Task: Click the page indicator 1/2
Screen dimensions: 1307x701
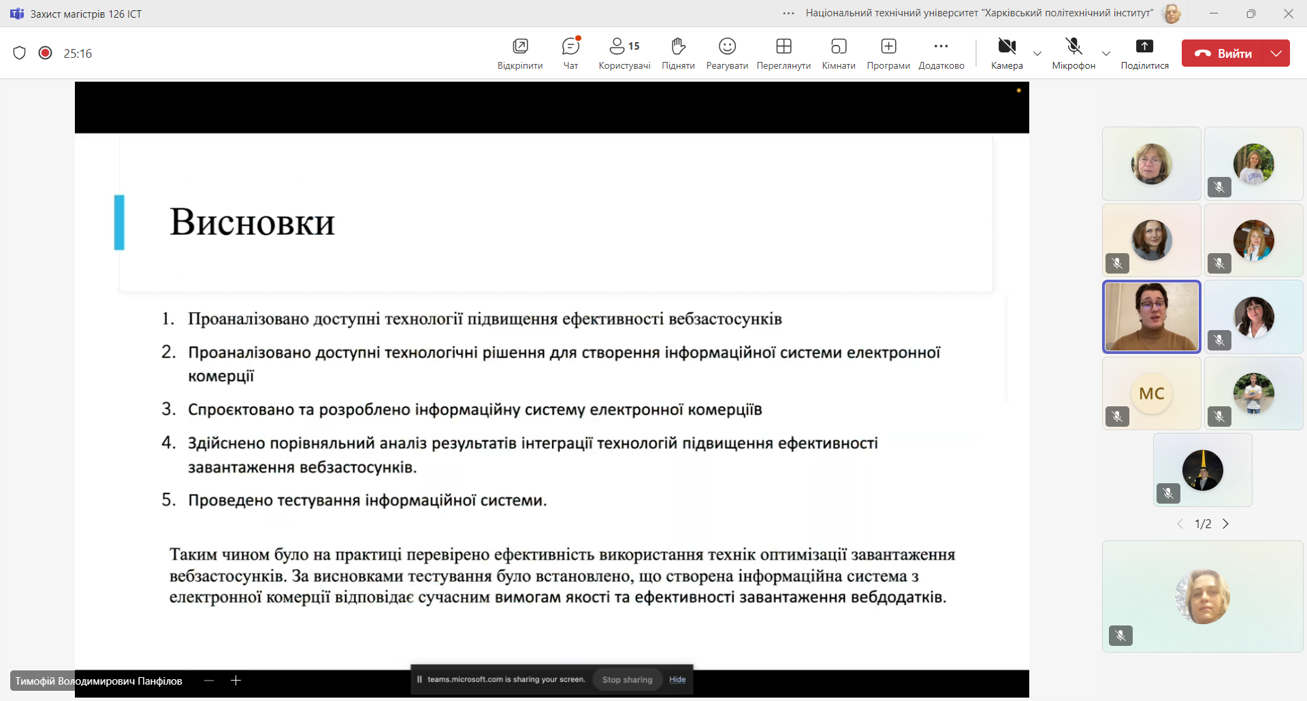Action: (x=1203, y=524)
